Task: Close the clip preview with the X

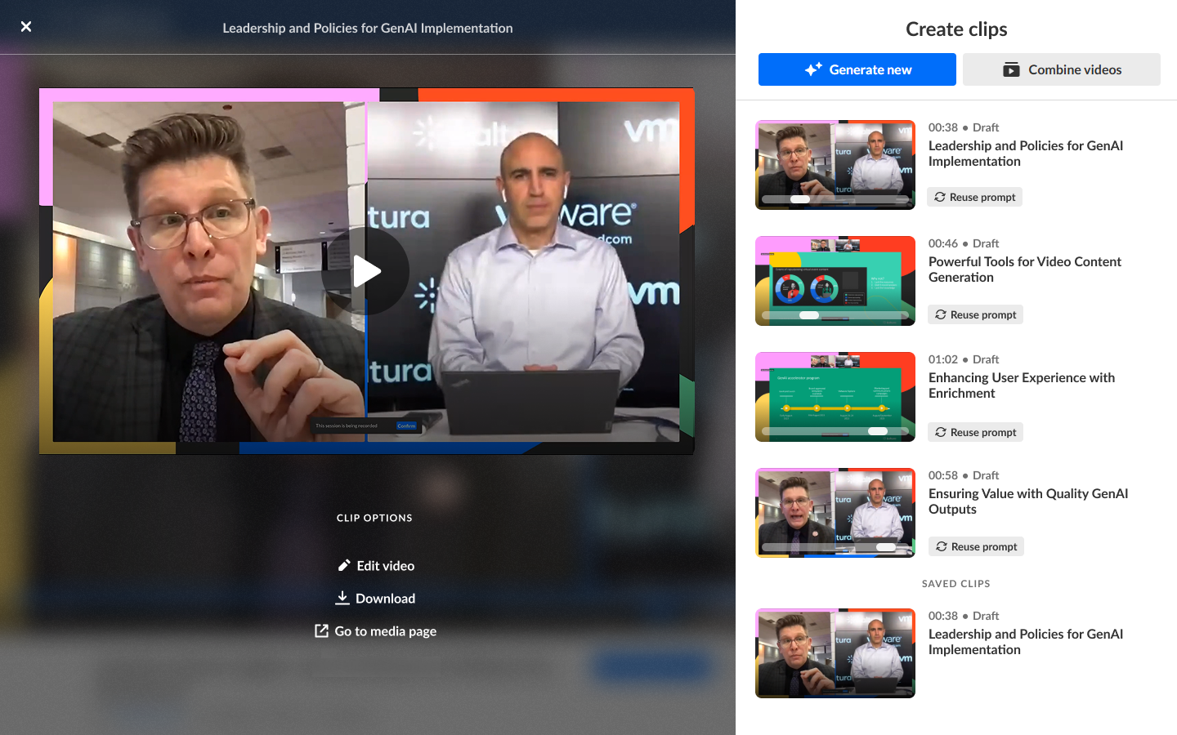Action: coord(26,27)
